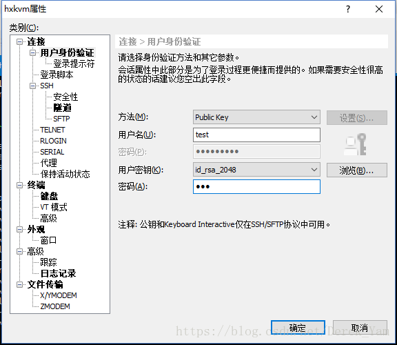Select top-level 高级 tree item
This screenshot has height=345, width=397.
coord(35,251)
